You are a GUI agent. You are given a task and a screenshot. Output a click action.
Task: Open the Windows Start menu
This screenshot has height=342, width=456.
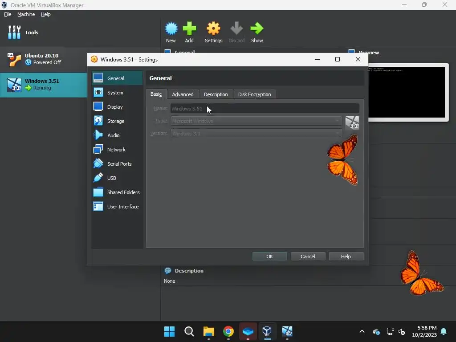coord(170,331)
